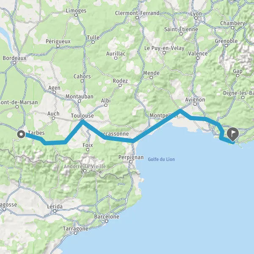Click the route start point marker near Tarbes
254x254 pixels.
point(21,134)
